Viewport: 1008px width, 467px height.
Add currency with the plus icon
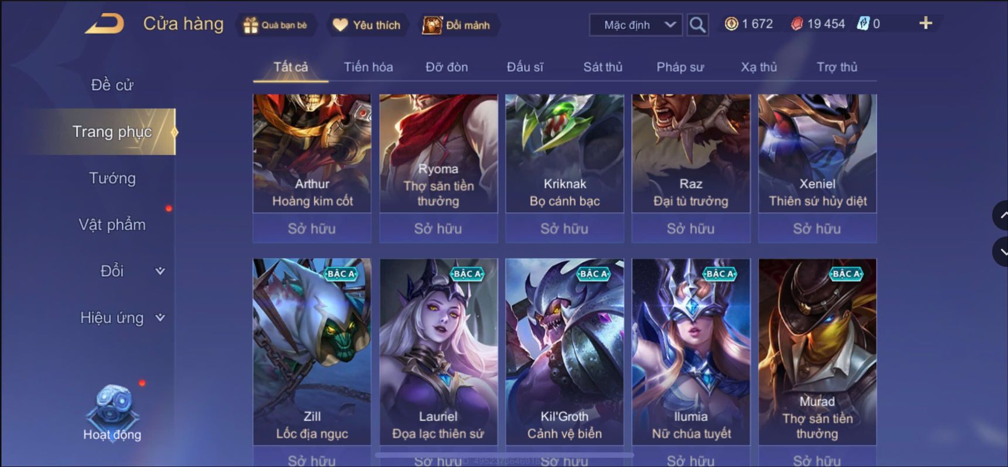(925, 23)
